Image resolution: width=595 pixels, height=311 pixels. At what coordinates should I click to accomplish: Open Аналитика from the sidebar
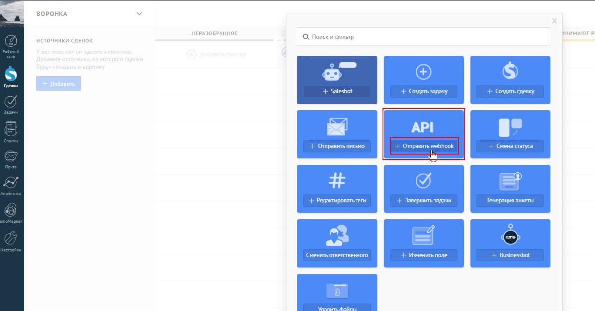[x=11, y=184]
